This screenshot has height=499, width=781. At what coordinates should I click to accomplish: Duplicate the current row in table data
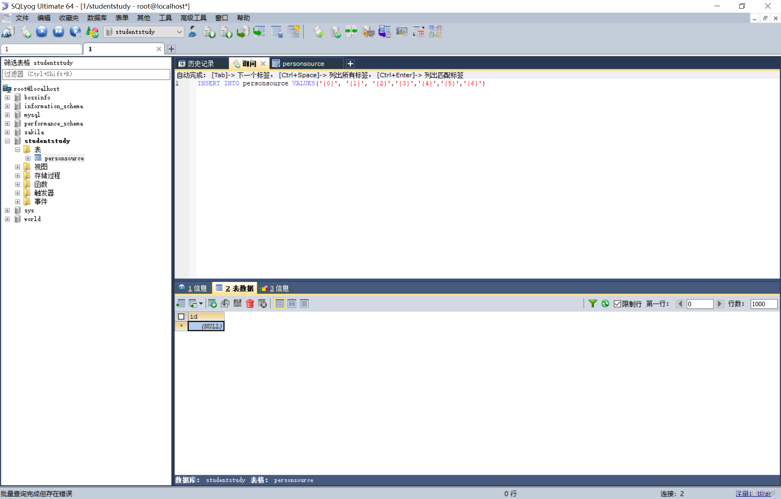[x=225, y=304]
